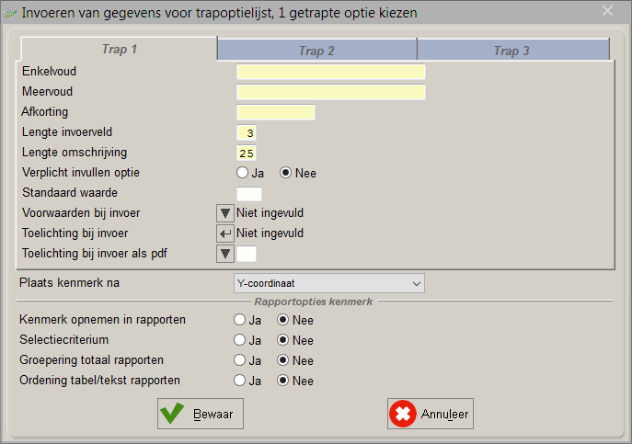Click the application icon in title bar

click(x=10, y=13)
